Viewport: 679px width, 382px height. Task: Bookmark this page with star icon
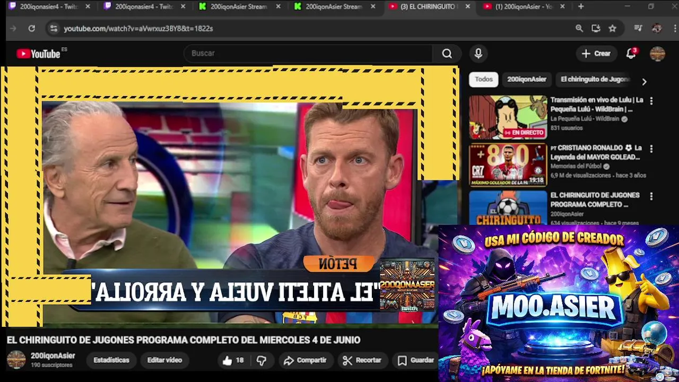pyautogui.click(x=613, y=29)
